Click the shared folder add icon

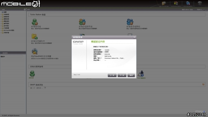click(34, 37)
